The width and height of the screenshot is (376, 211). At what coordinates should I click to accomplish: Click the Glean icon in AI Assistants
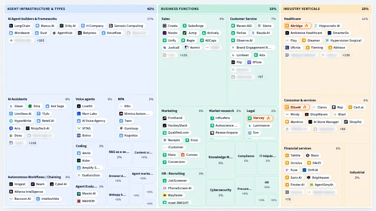click(11, 106)
